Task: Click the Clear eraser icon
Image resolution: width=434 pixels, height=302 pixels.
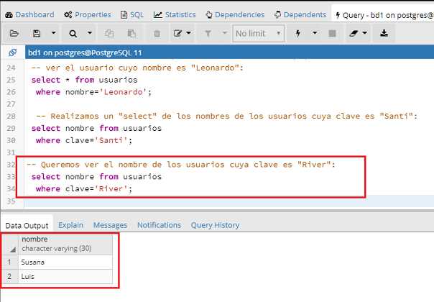Action: pos(354,34)
